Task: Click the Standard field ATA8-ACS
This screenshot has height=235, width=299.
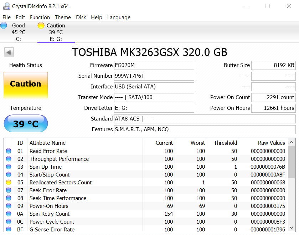Action: [205, 119]
